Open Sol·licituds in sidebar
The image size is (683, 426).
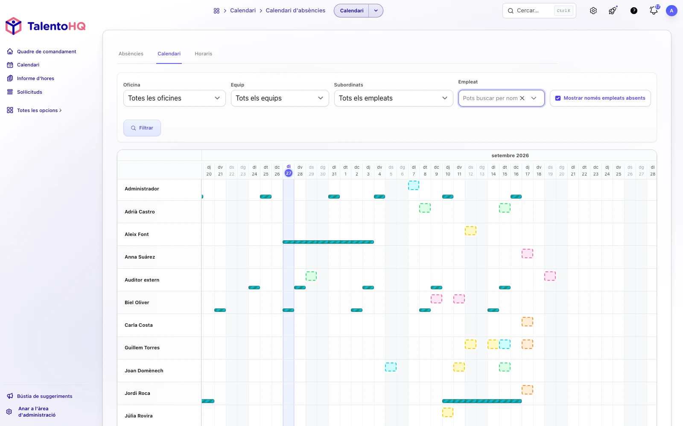click(x=29, y=92)
